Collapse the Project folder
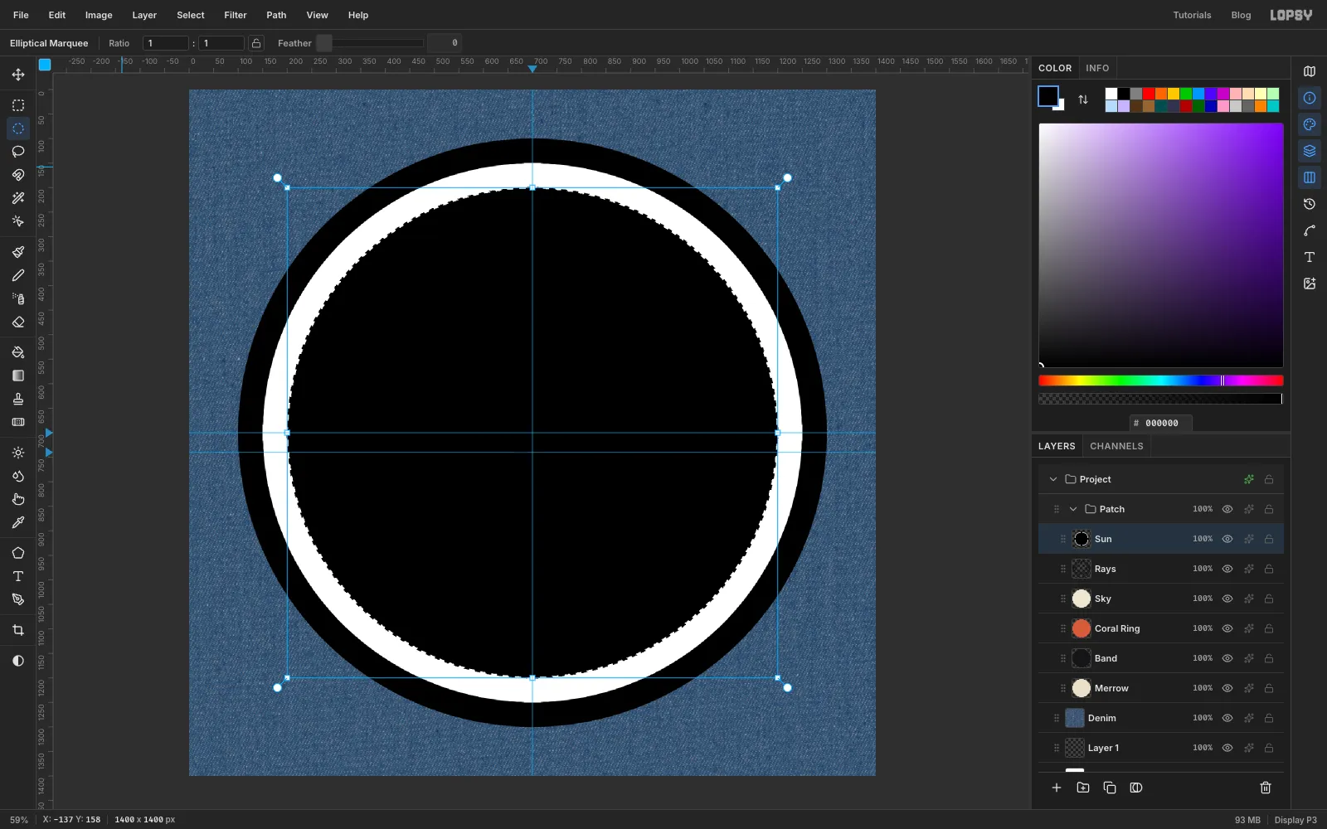 click(x=1053, y=479)
